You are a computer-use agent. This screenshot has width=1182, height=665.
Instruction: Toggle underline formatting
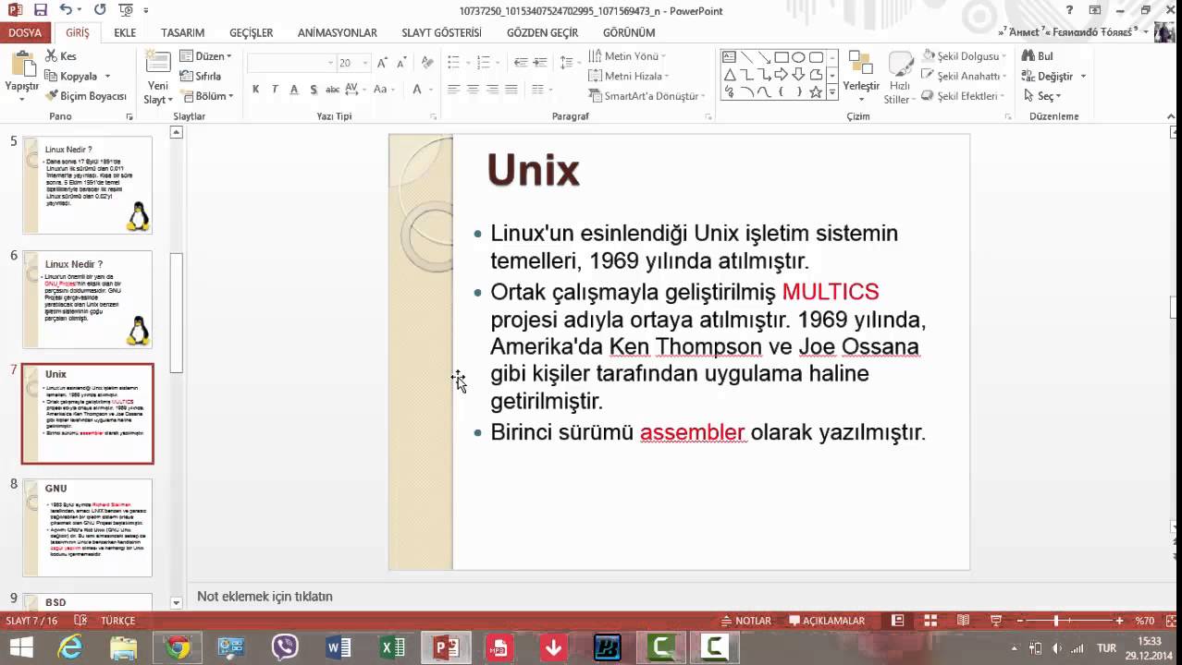[294, 90]
